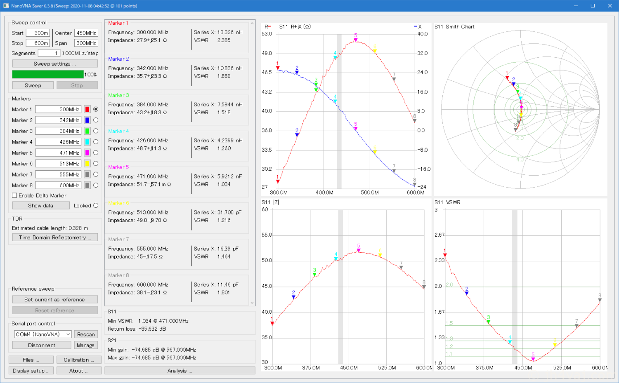Click the Marker 3 green color swatch
Viewport: 619px width, 383px height.
pyautogui.click(x=87, y=131)
